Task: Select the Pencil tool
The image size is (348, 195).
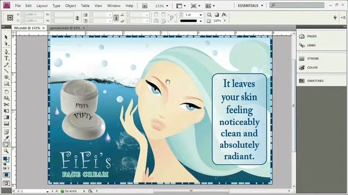Action: pyautogui.click(x=6, y=65)
